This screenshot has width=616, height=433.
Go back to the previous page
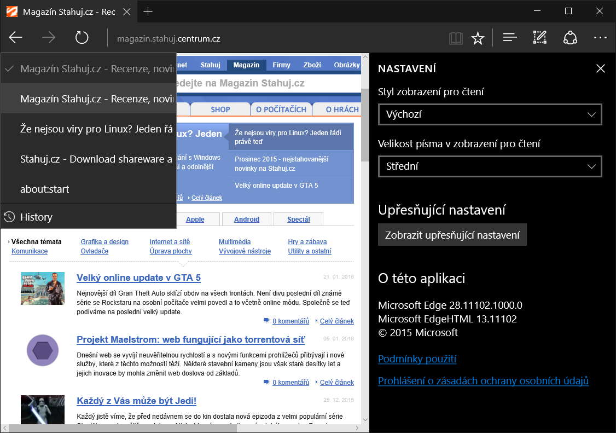pos(16,38)
